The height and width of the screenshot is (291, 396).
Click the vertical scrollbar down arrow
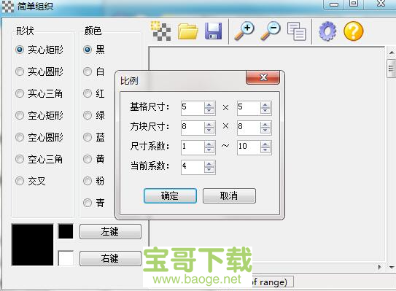[391, 267]
